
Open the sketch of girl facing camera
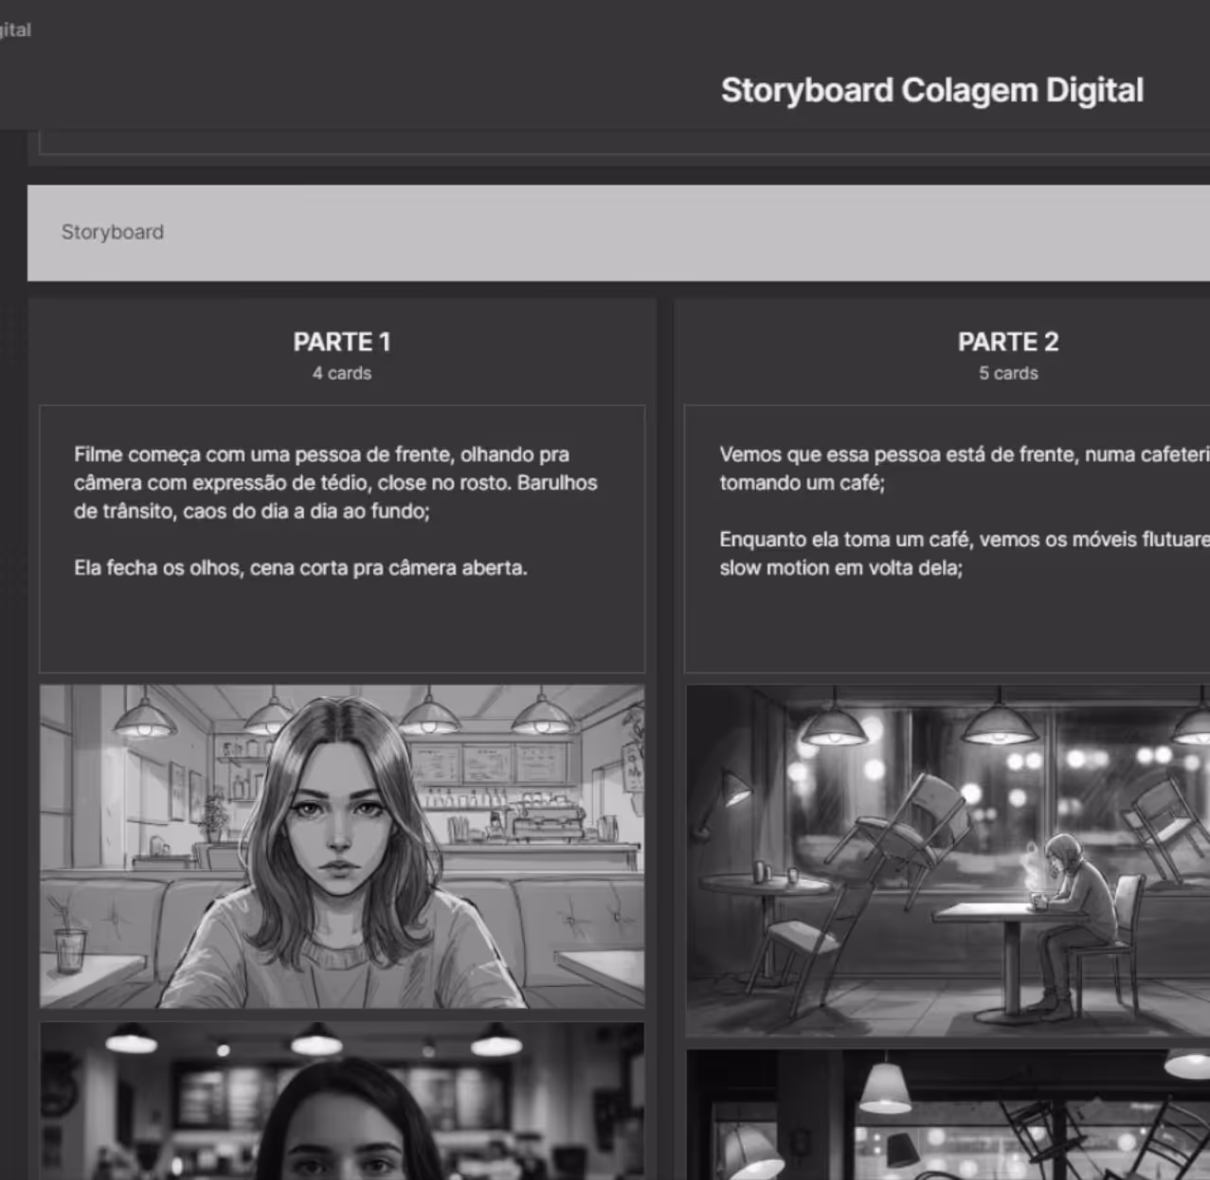click(x=342, y=847)
